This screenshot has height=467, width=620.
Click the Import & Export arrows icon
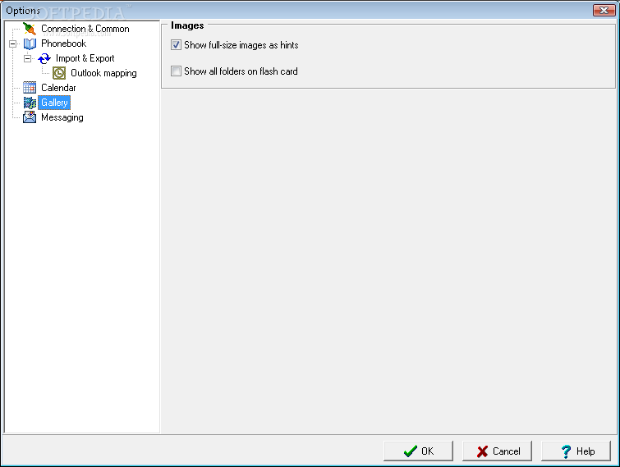click(x=44, y=58)
